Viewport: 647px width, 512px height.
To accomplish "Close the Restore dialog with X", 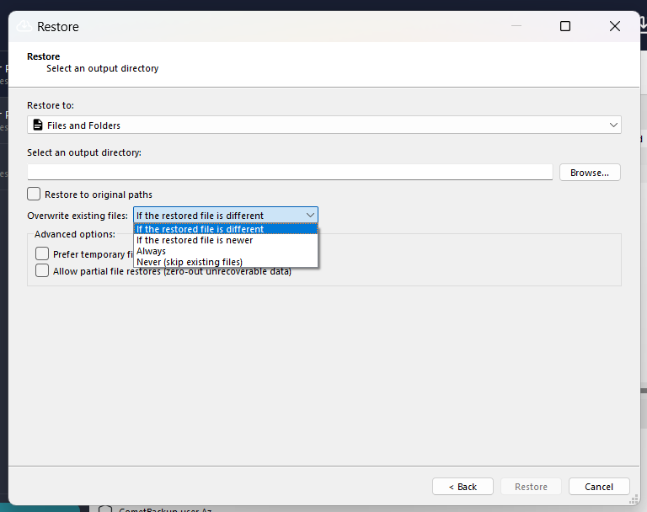I will point(614,27).
